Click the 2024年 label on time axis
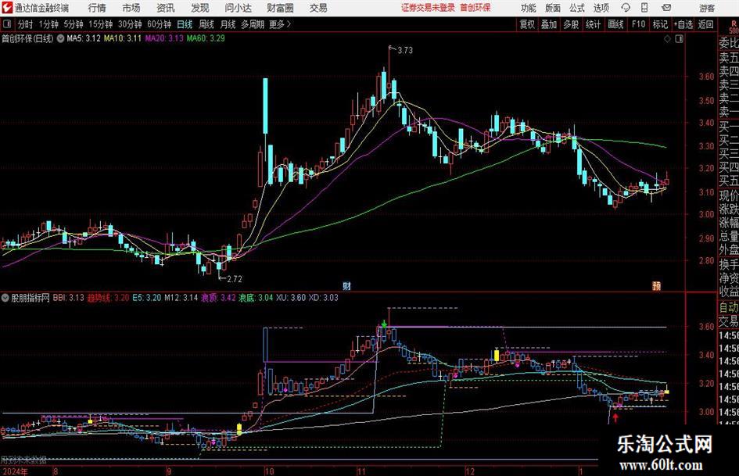 click(15, 471)
